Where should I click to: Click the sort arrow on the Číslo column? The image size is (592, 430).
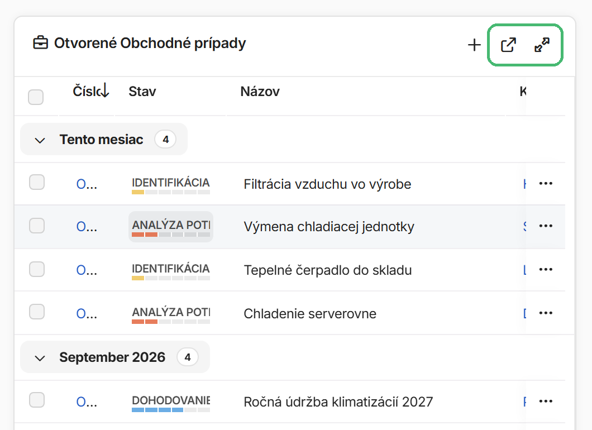click(105, 90)
